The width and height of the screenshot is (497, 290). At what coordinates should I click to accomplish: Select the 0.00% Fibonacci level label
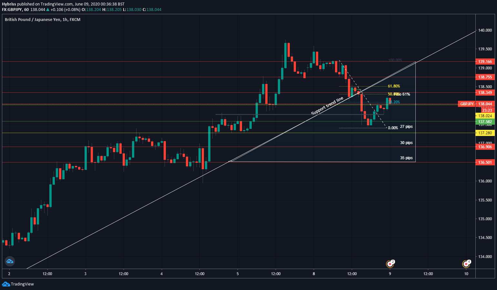point(393,128)
